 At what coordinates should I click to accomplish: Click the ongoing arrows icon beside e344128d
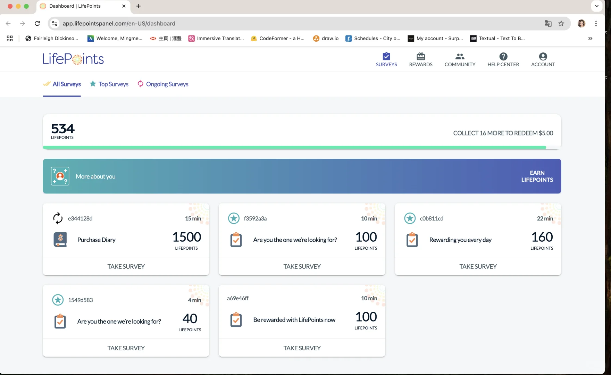58,218
